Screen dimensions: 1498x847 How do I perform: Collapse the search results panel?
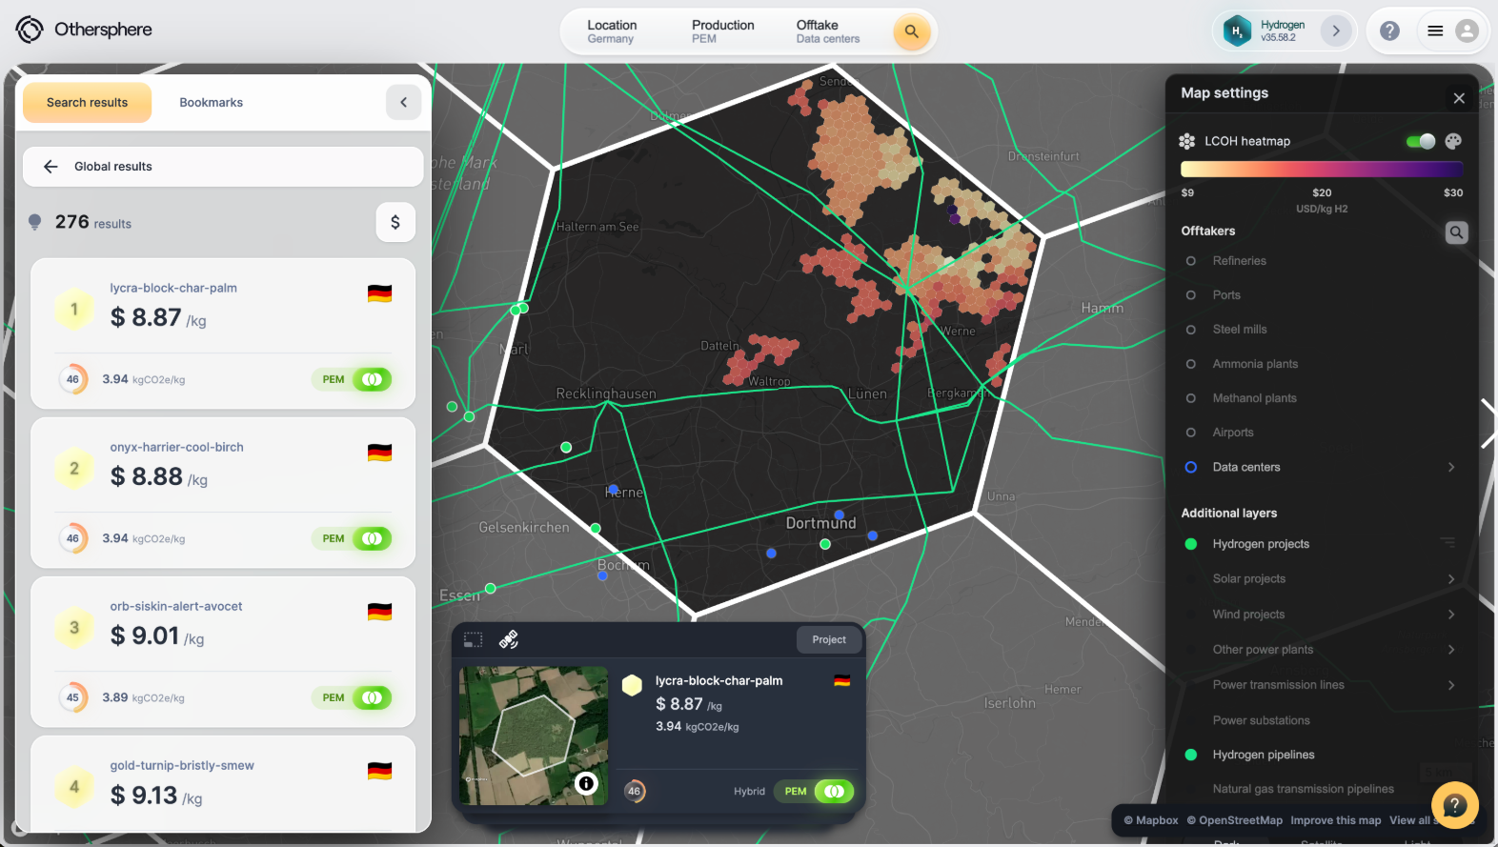[403, 103]
